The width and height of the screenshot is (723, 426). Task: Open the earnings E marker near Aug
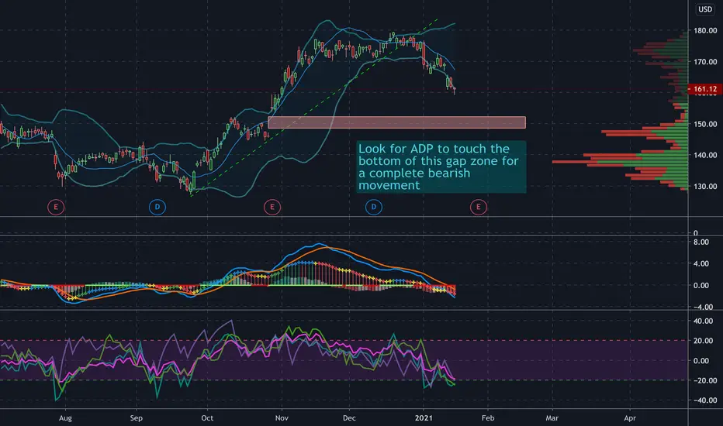point(56,208)
